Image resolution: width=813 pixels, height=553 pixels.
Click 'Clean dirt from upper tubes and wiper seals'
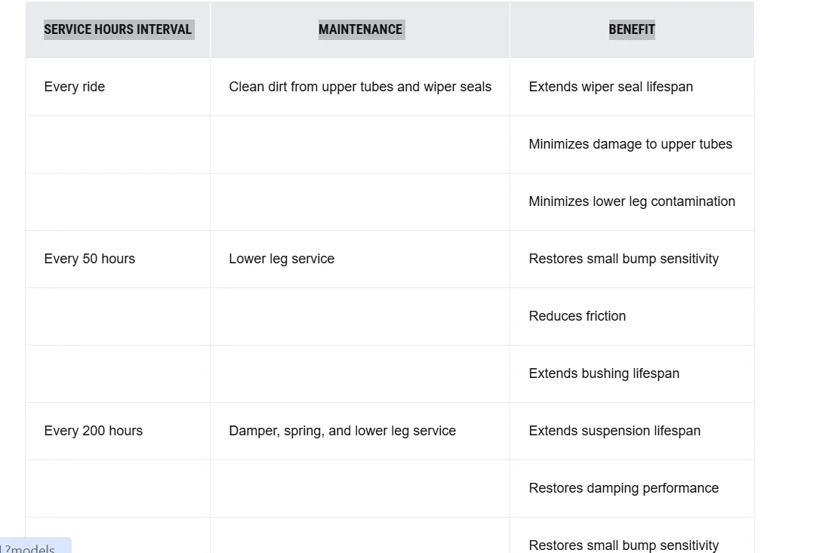click(360, 87)
